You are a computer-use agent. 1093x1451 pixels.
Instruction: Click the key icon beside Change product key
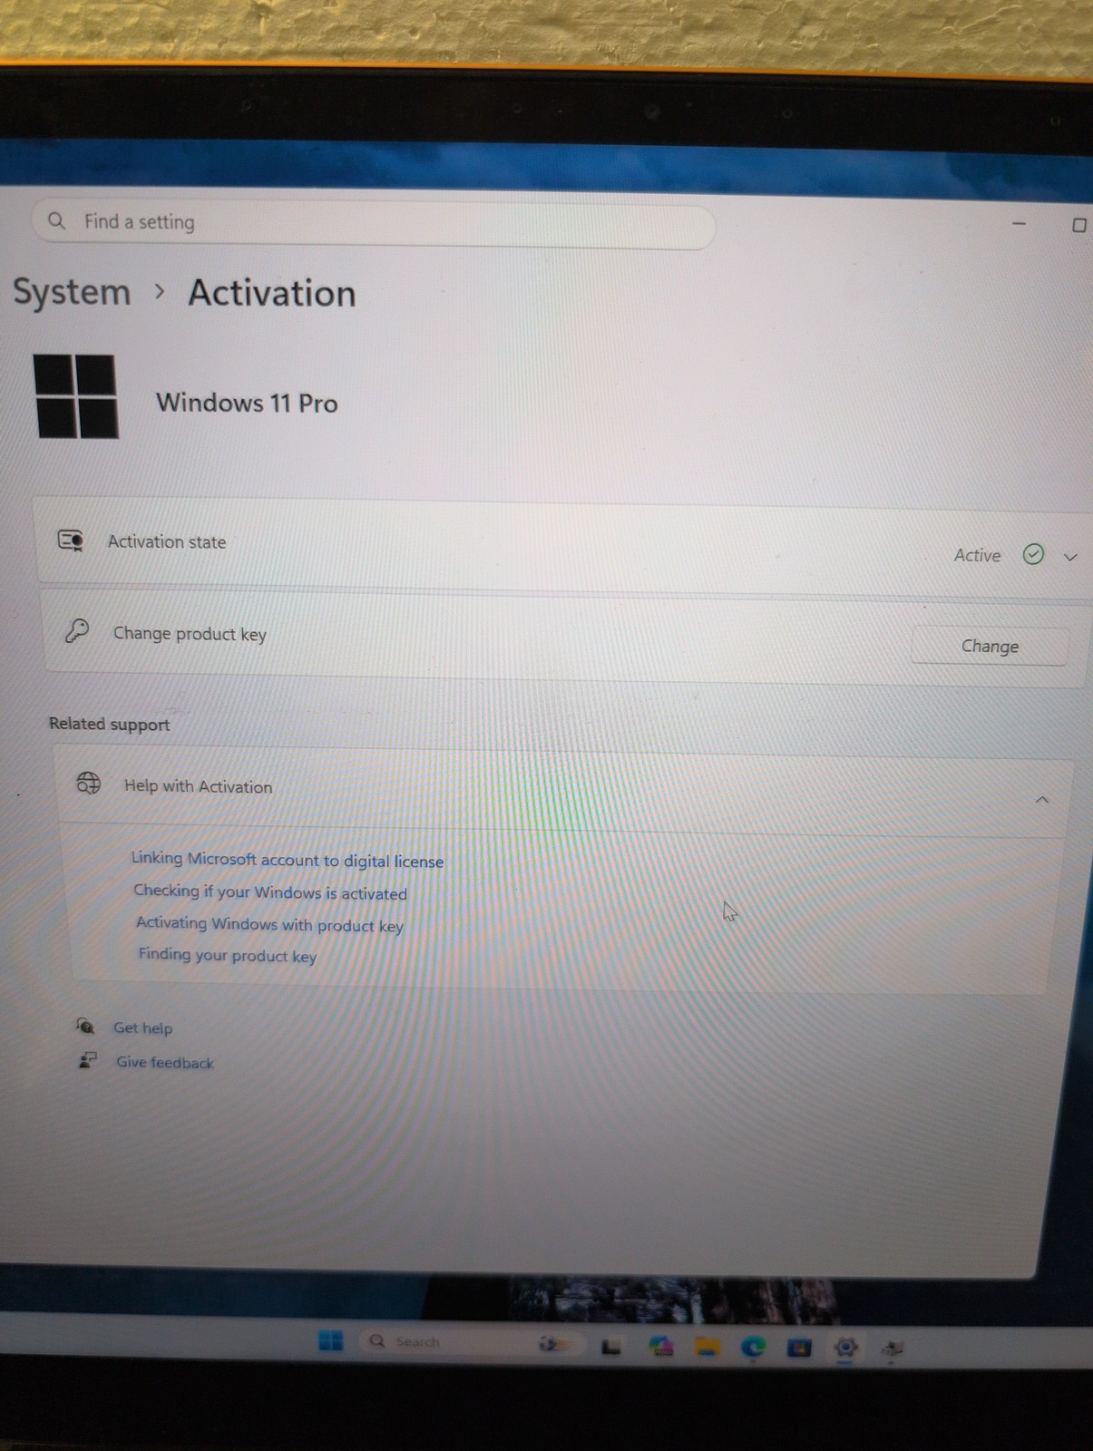[x=77, y=630]
